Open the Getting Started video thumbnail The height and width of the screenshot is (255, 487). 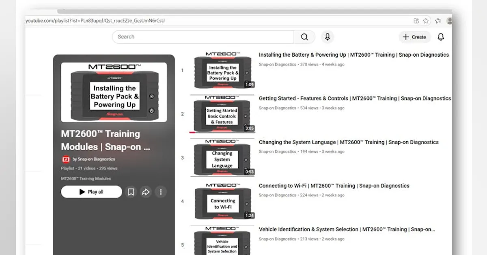pos(222,114)
